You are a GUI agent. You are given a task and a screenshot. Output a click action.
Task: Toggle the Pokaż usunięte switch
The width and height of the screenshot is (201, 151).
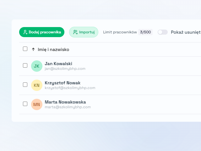point(163,32)
